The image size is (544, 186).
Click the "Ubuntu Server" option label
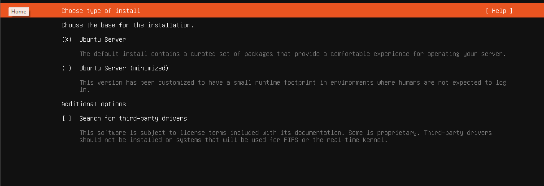(x=102, y=39)
